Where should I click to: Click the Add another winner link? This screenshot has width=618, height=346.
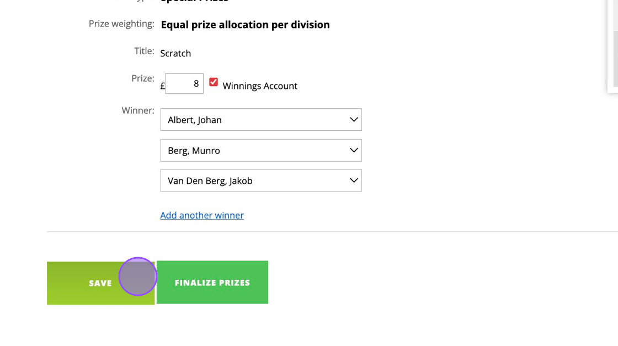click(x=202, y=215)
